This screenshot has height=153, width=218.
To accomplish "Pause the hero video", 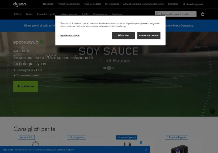I will pyautogui.click(x=212, y=111).
